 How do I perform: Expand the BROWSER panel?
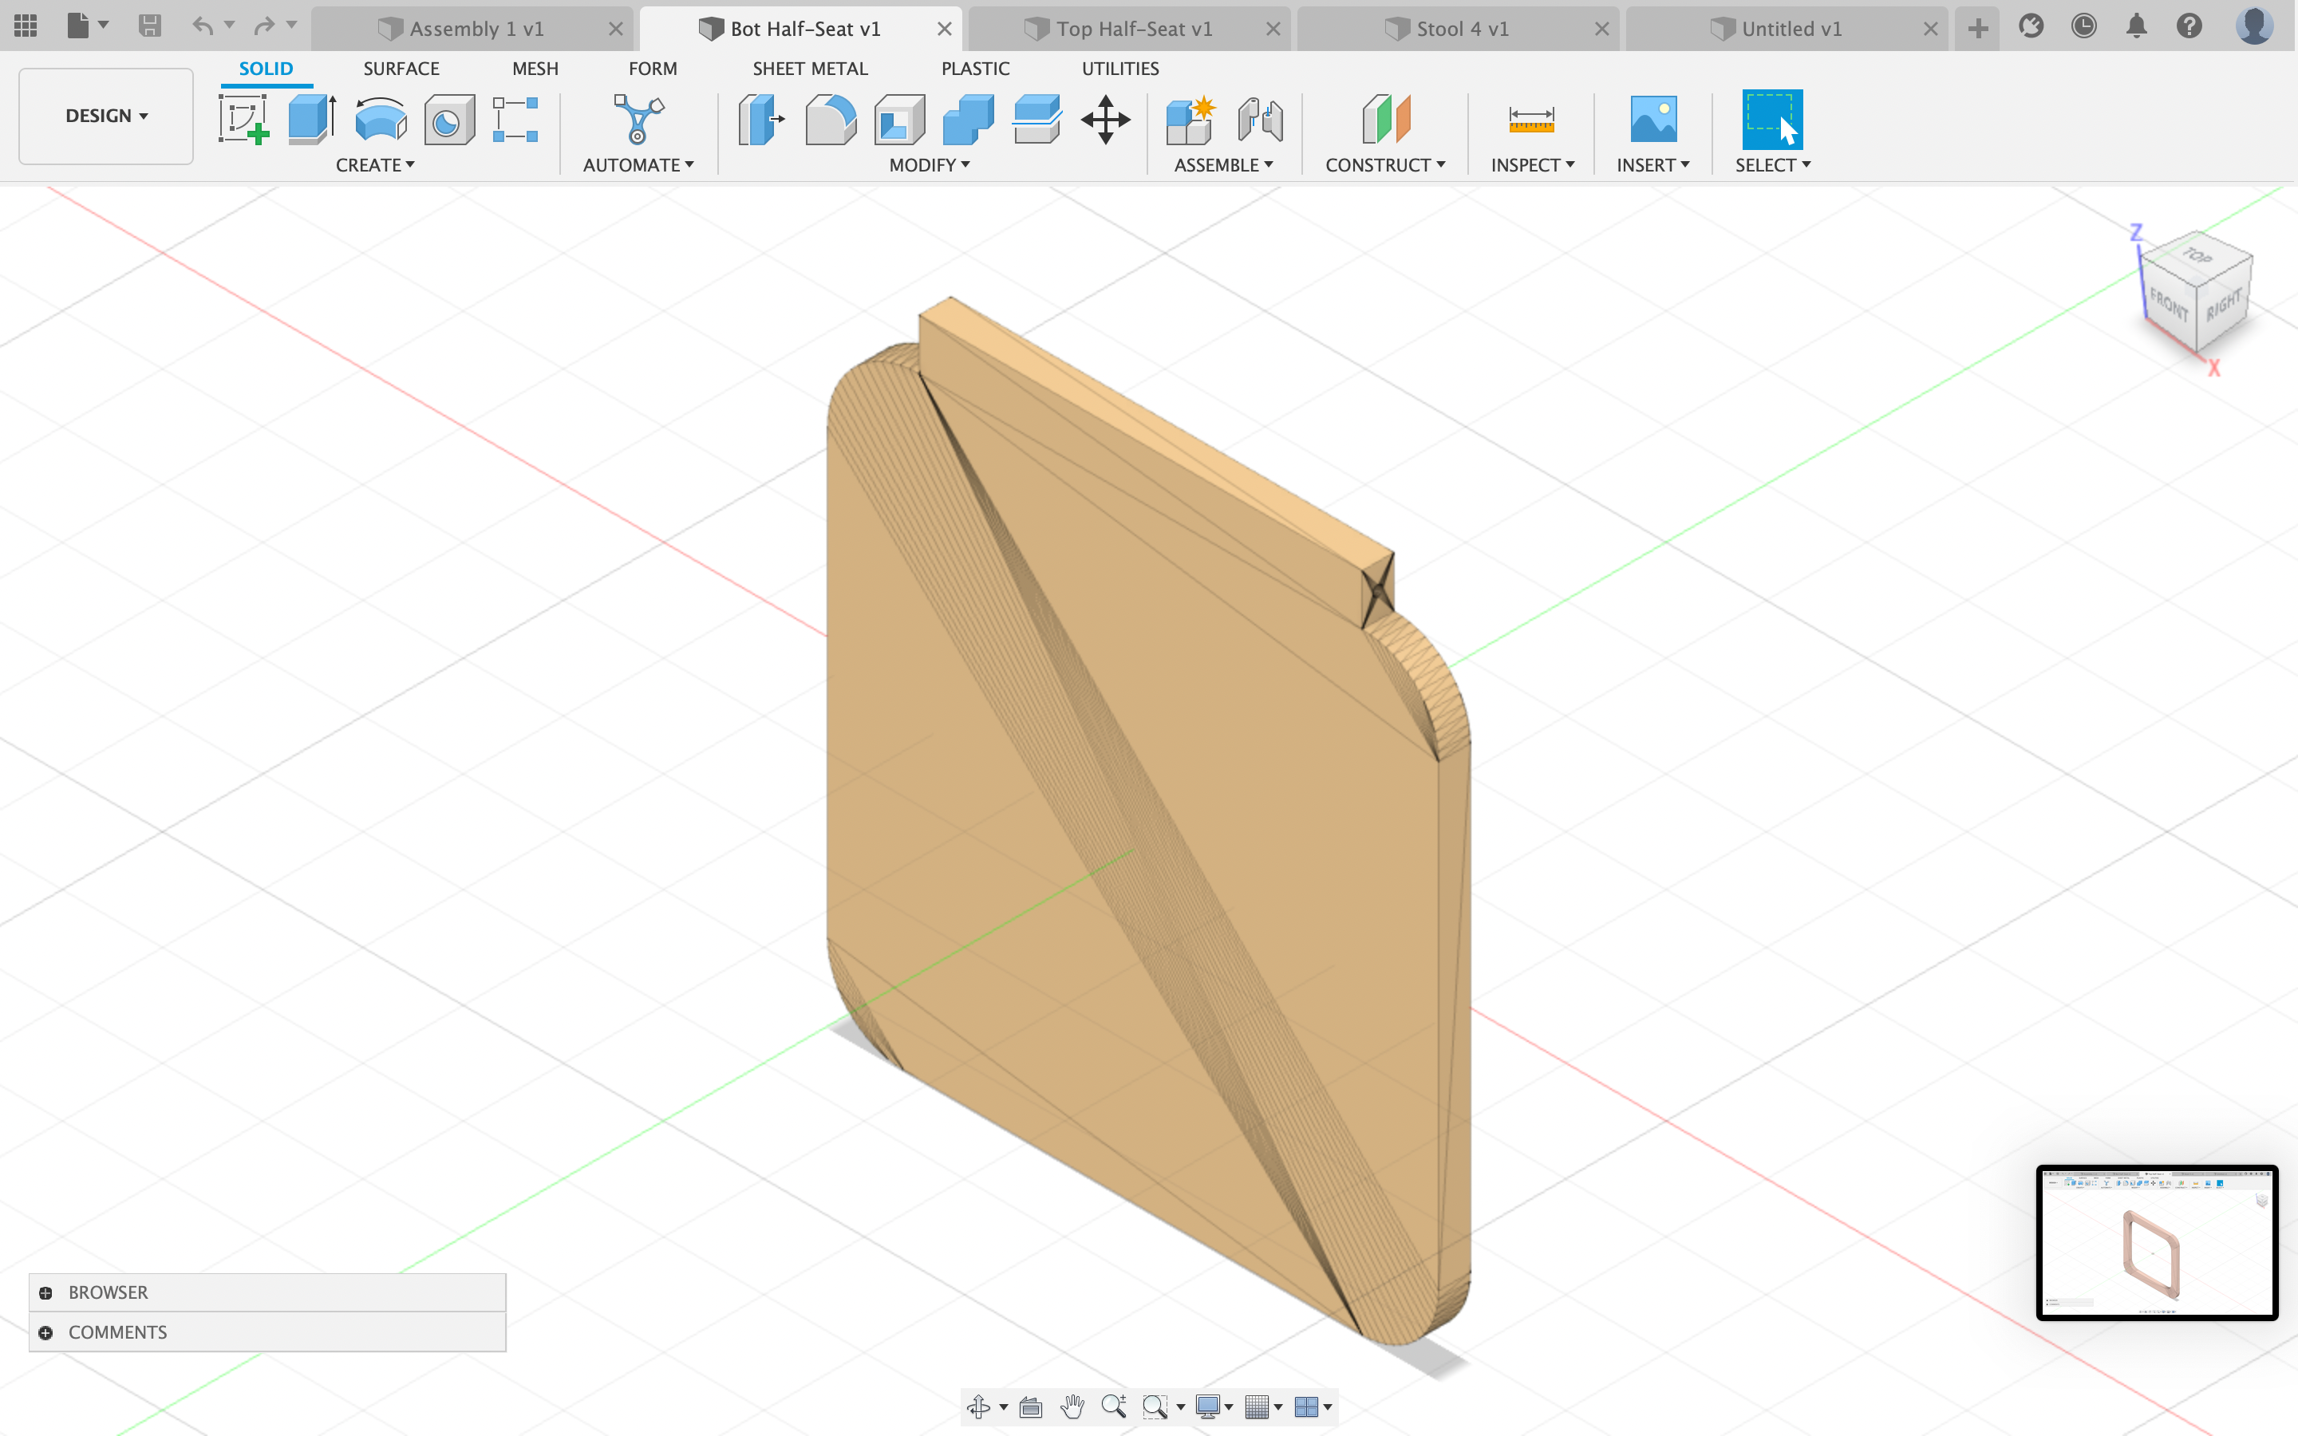[43, 1292]
